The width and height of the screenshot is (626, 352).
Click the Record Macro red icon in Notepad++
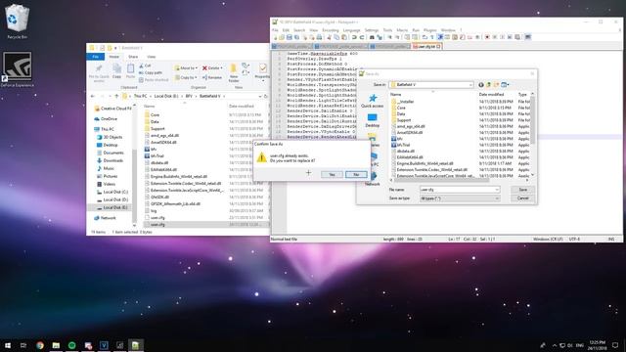tap(487, 37)
